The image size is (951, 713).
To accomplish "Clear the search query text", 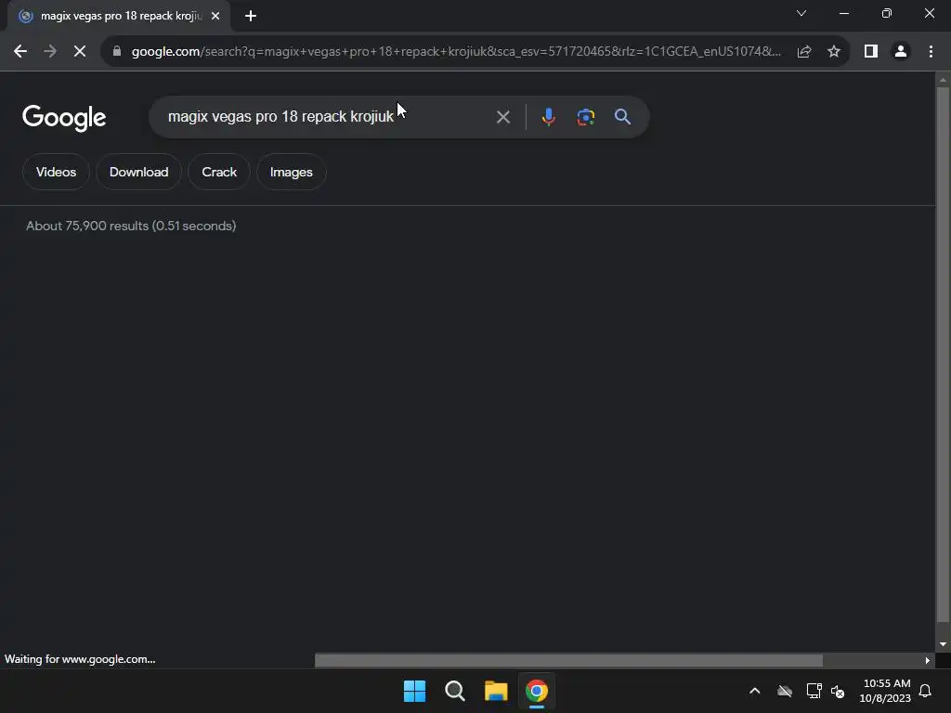I will [x=502, y=117].
